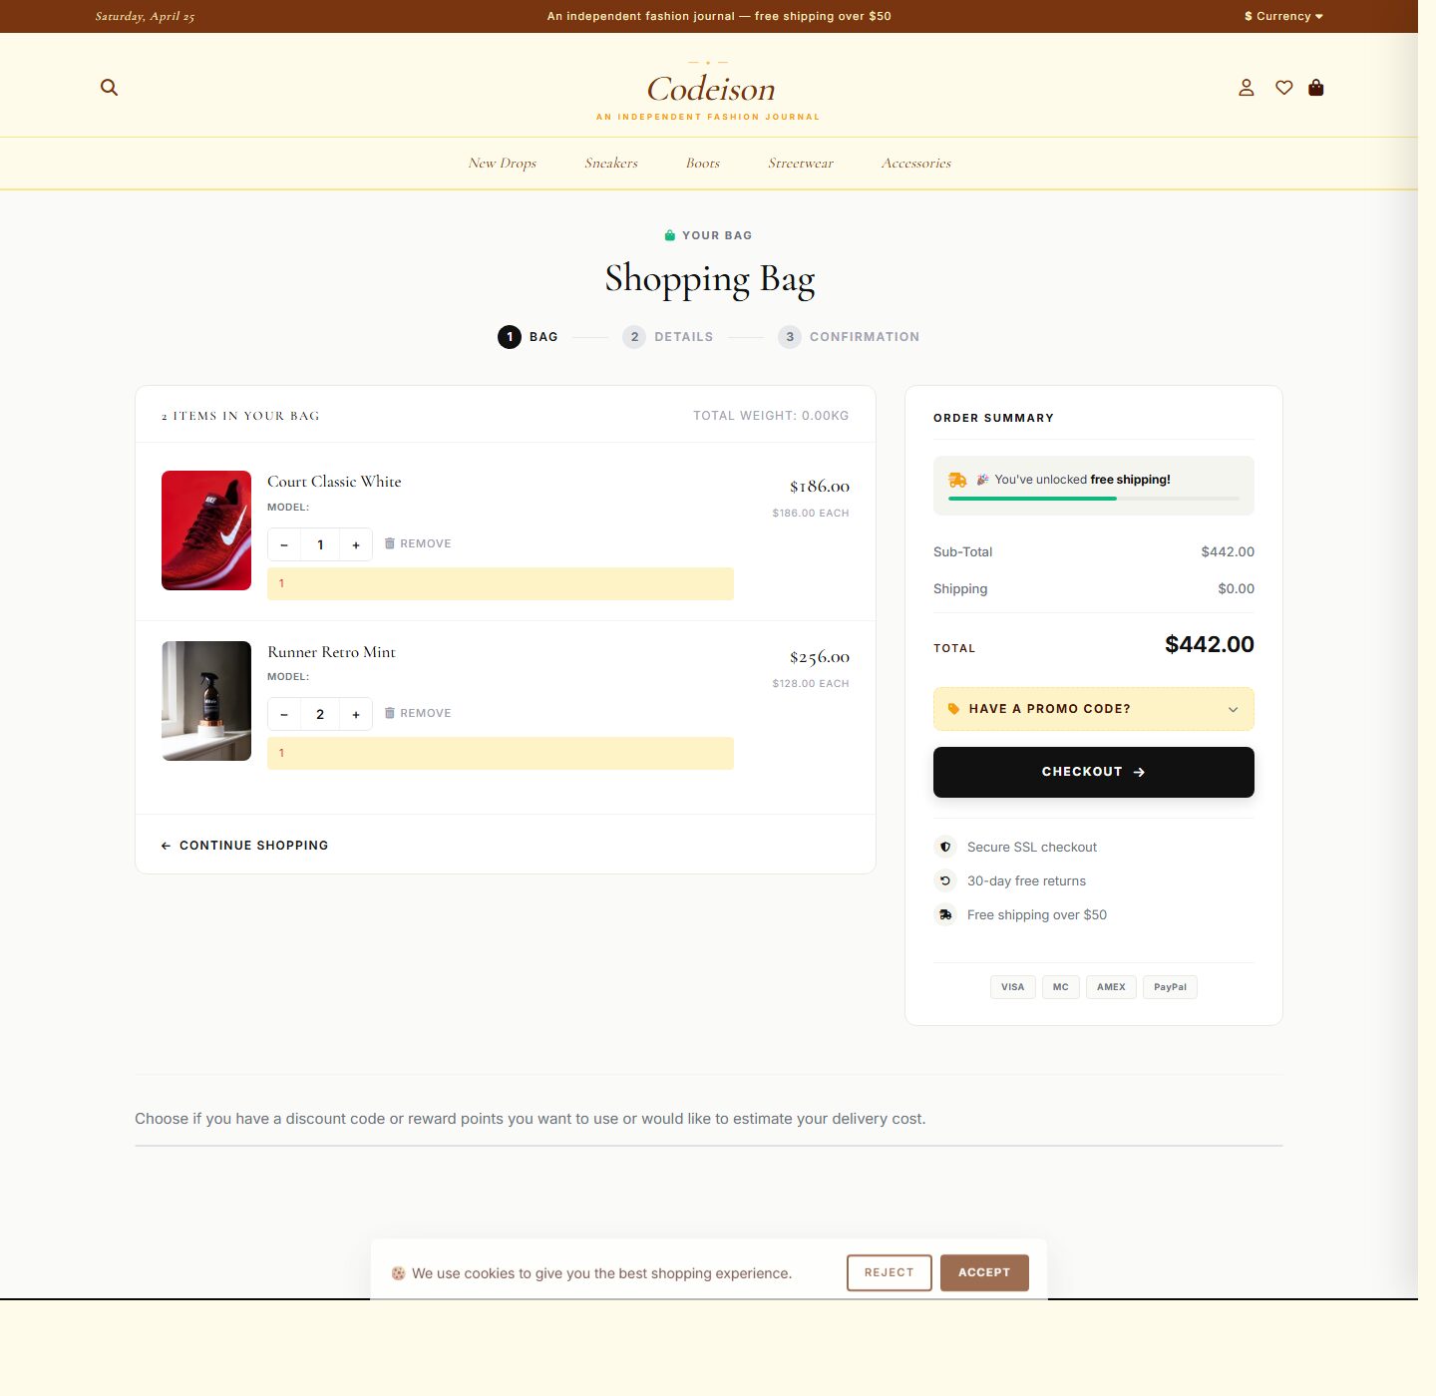1436x1396 pixels.
Task: Open the user account icon
Action: coord(1247,88)
